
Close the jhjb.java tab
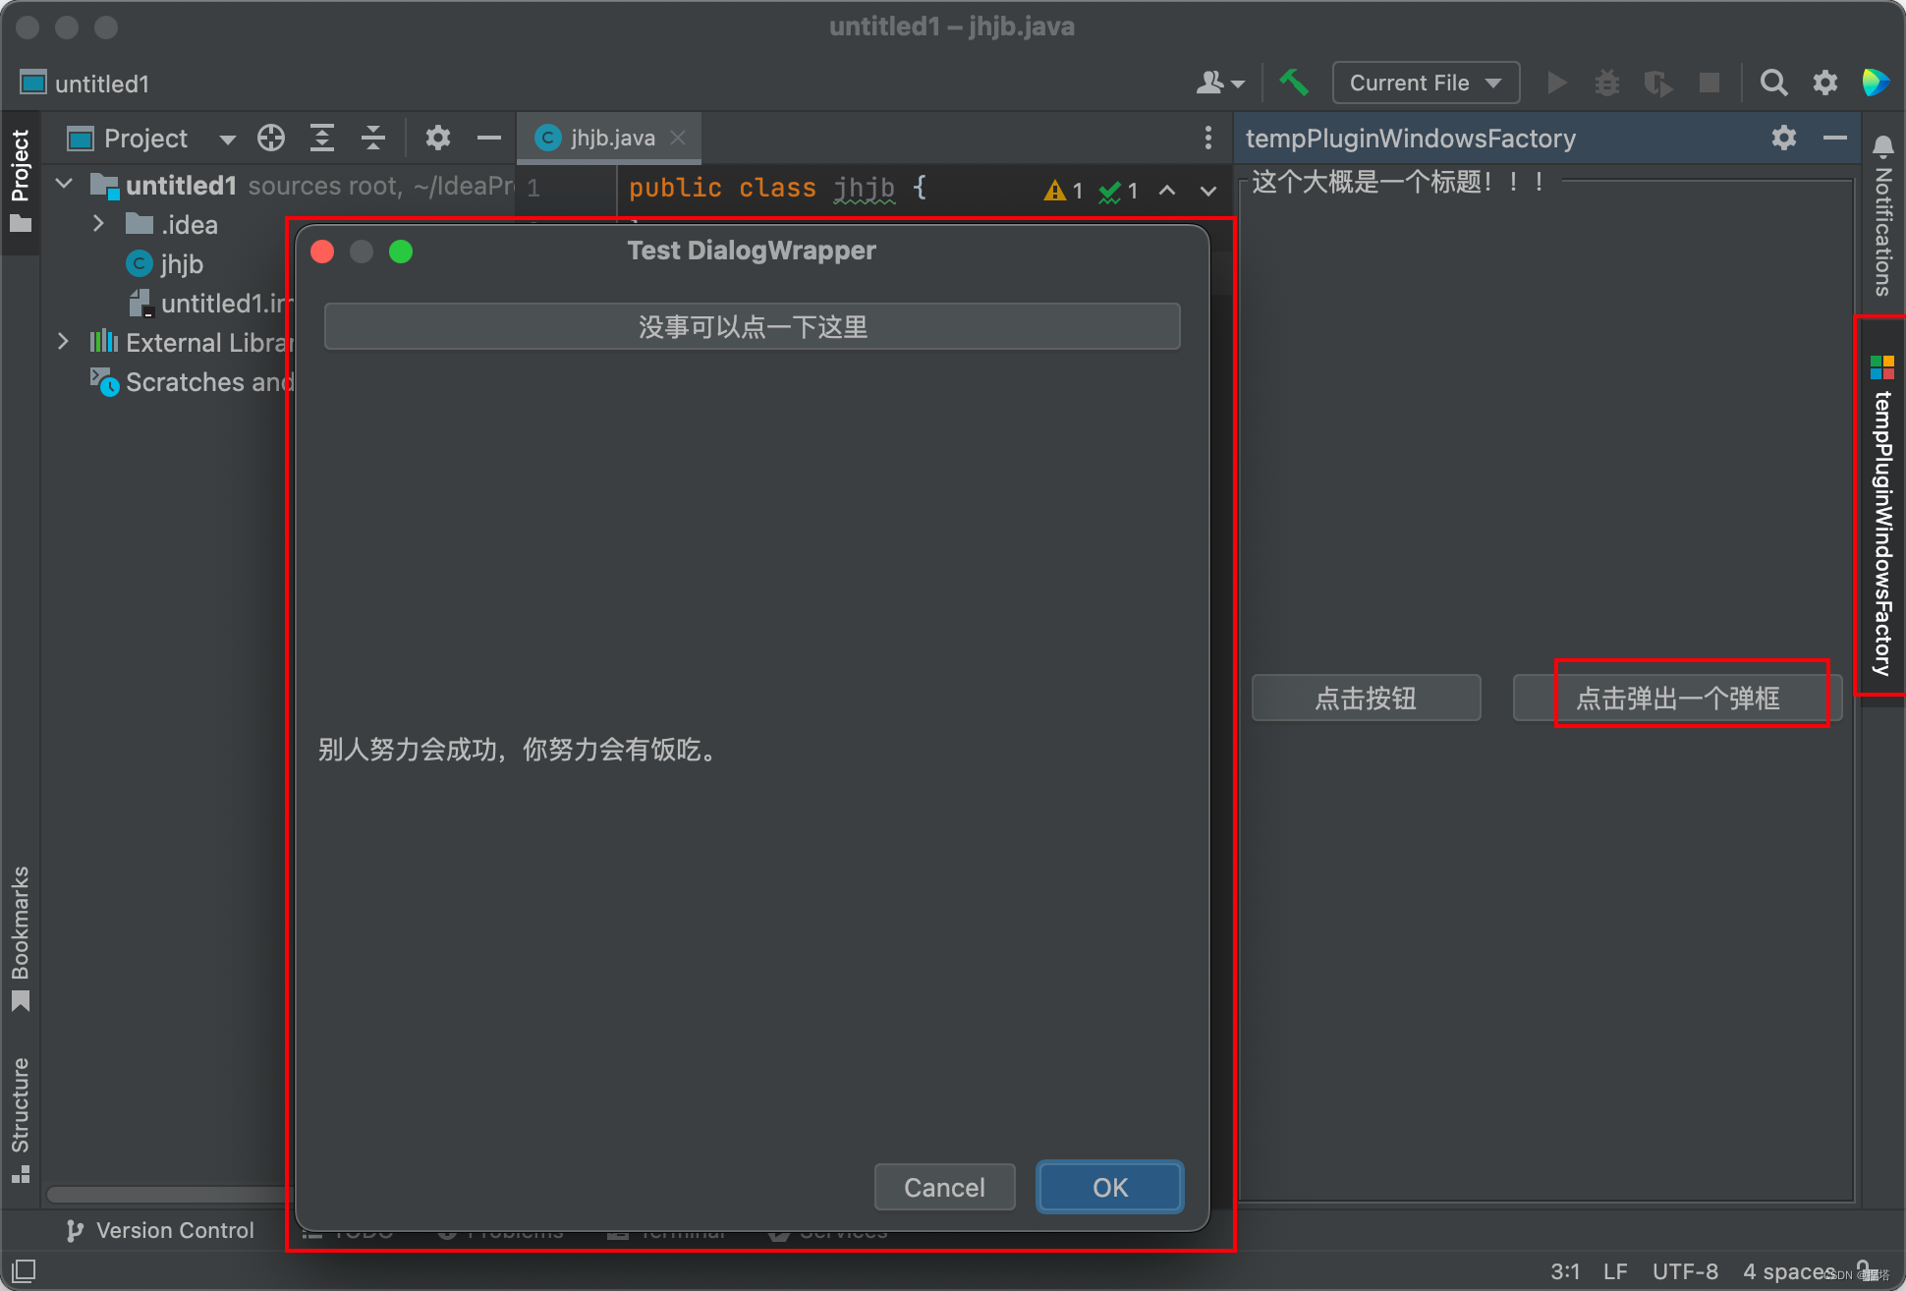coord(677,139)
